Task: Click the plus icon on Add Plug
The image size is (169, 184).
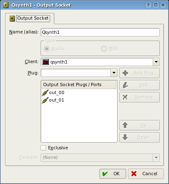Action: coord(125,73)
